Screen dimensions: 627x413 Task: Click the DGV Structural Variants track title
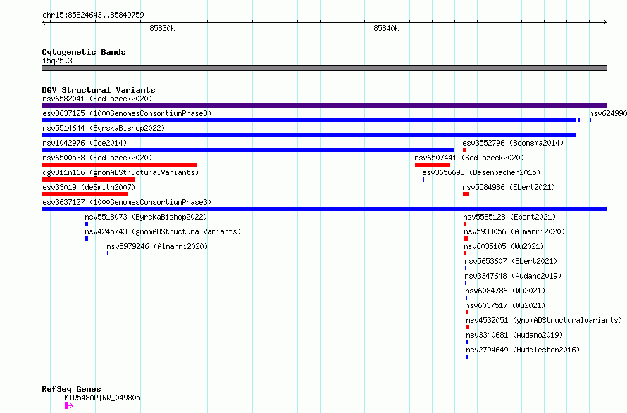click(x=99, y=90)
